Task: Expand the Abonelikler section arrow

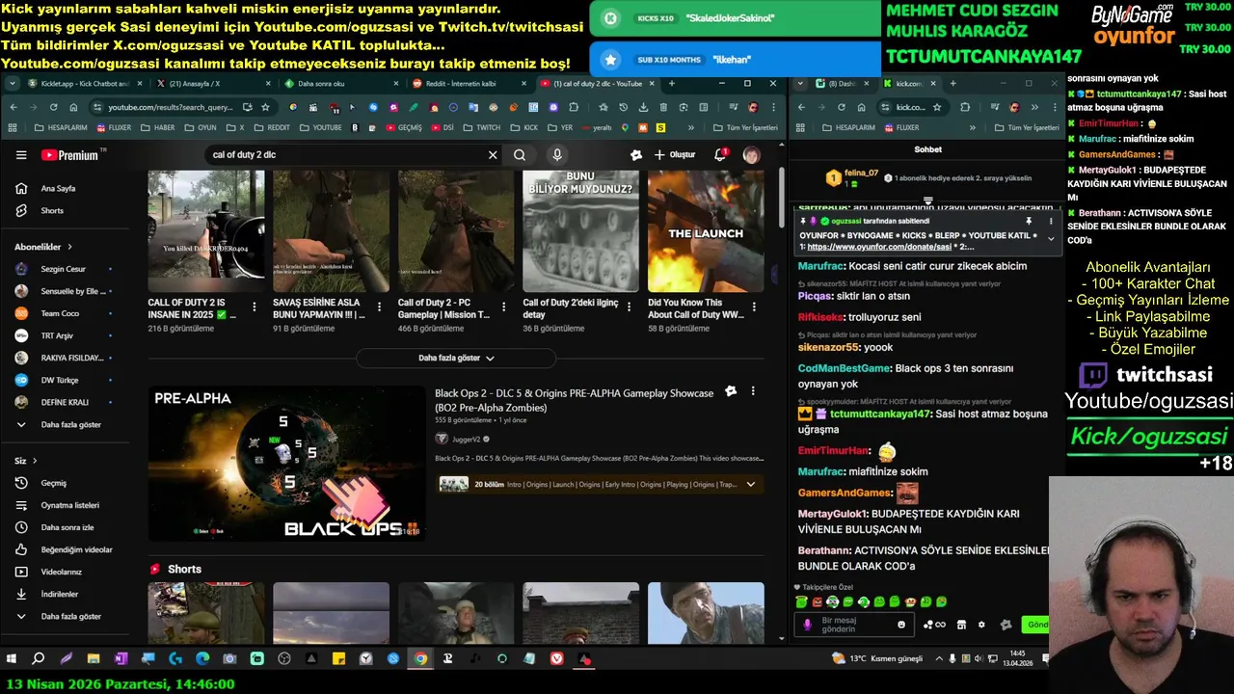Action: click(69, 247)
